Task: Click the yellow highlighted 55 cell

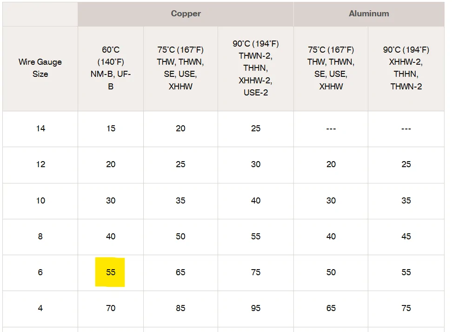Action: [x=111, y=272]
